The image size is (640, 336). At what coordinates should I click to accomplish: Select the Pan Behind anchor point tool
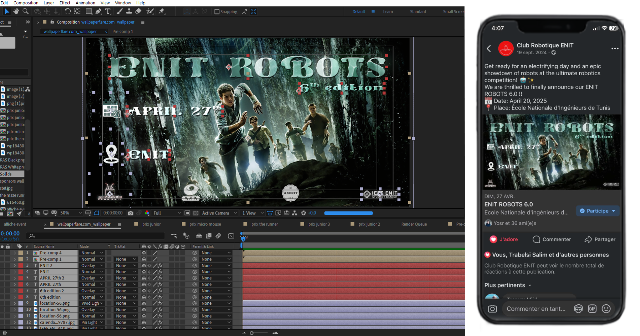(77, 11)
